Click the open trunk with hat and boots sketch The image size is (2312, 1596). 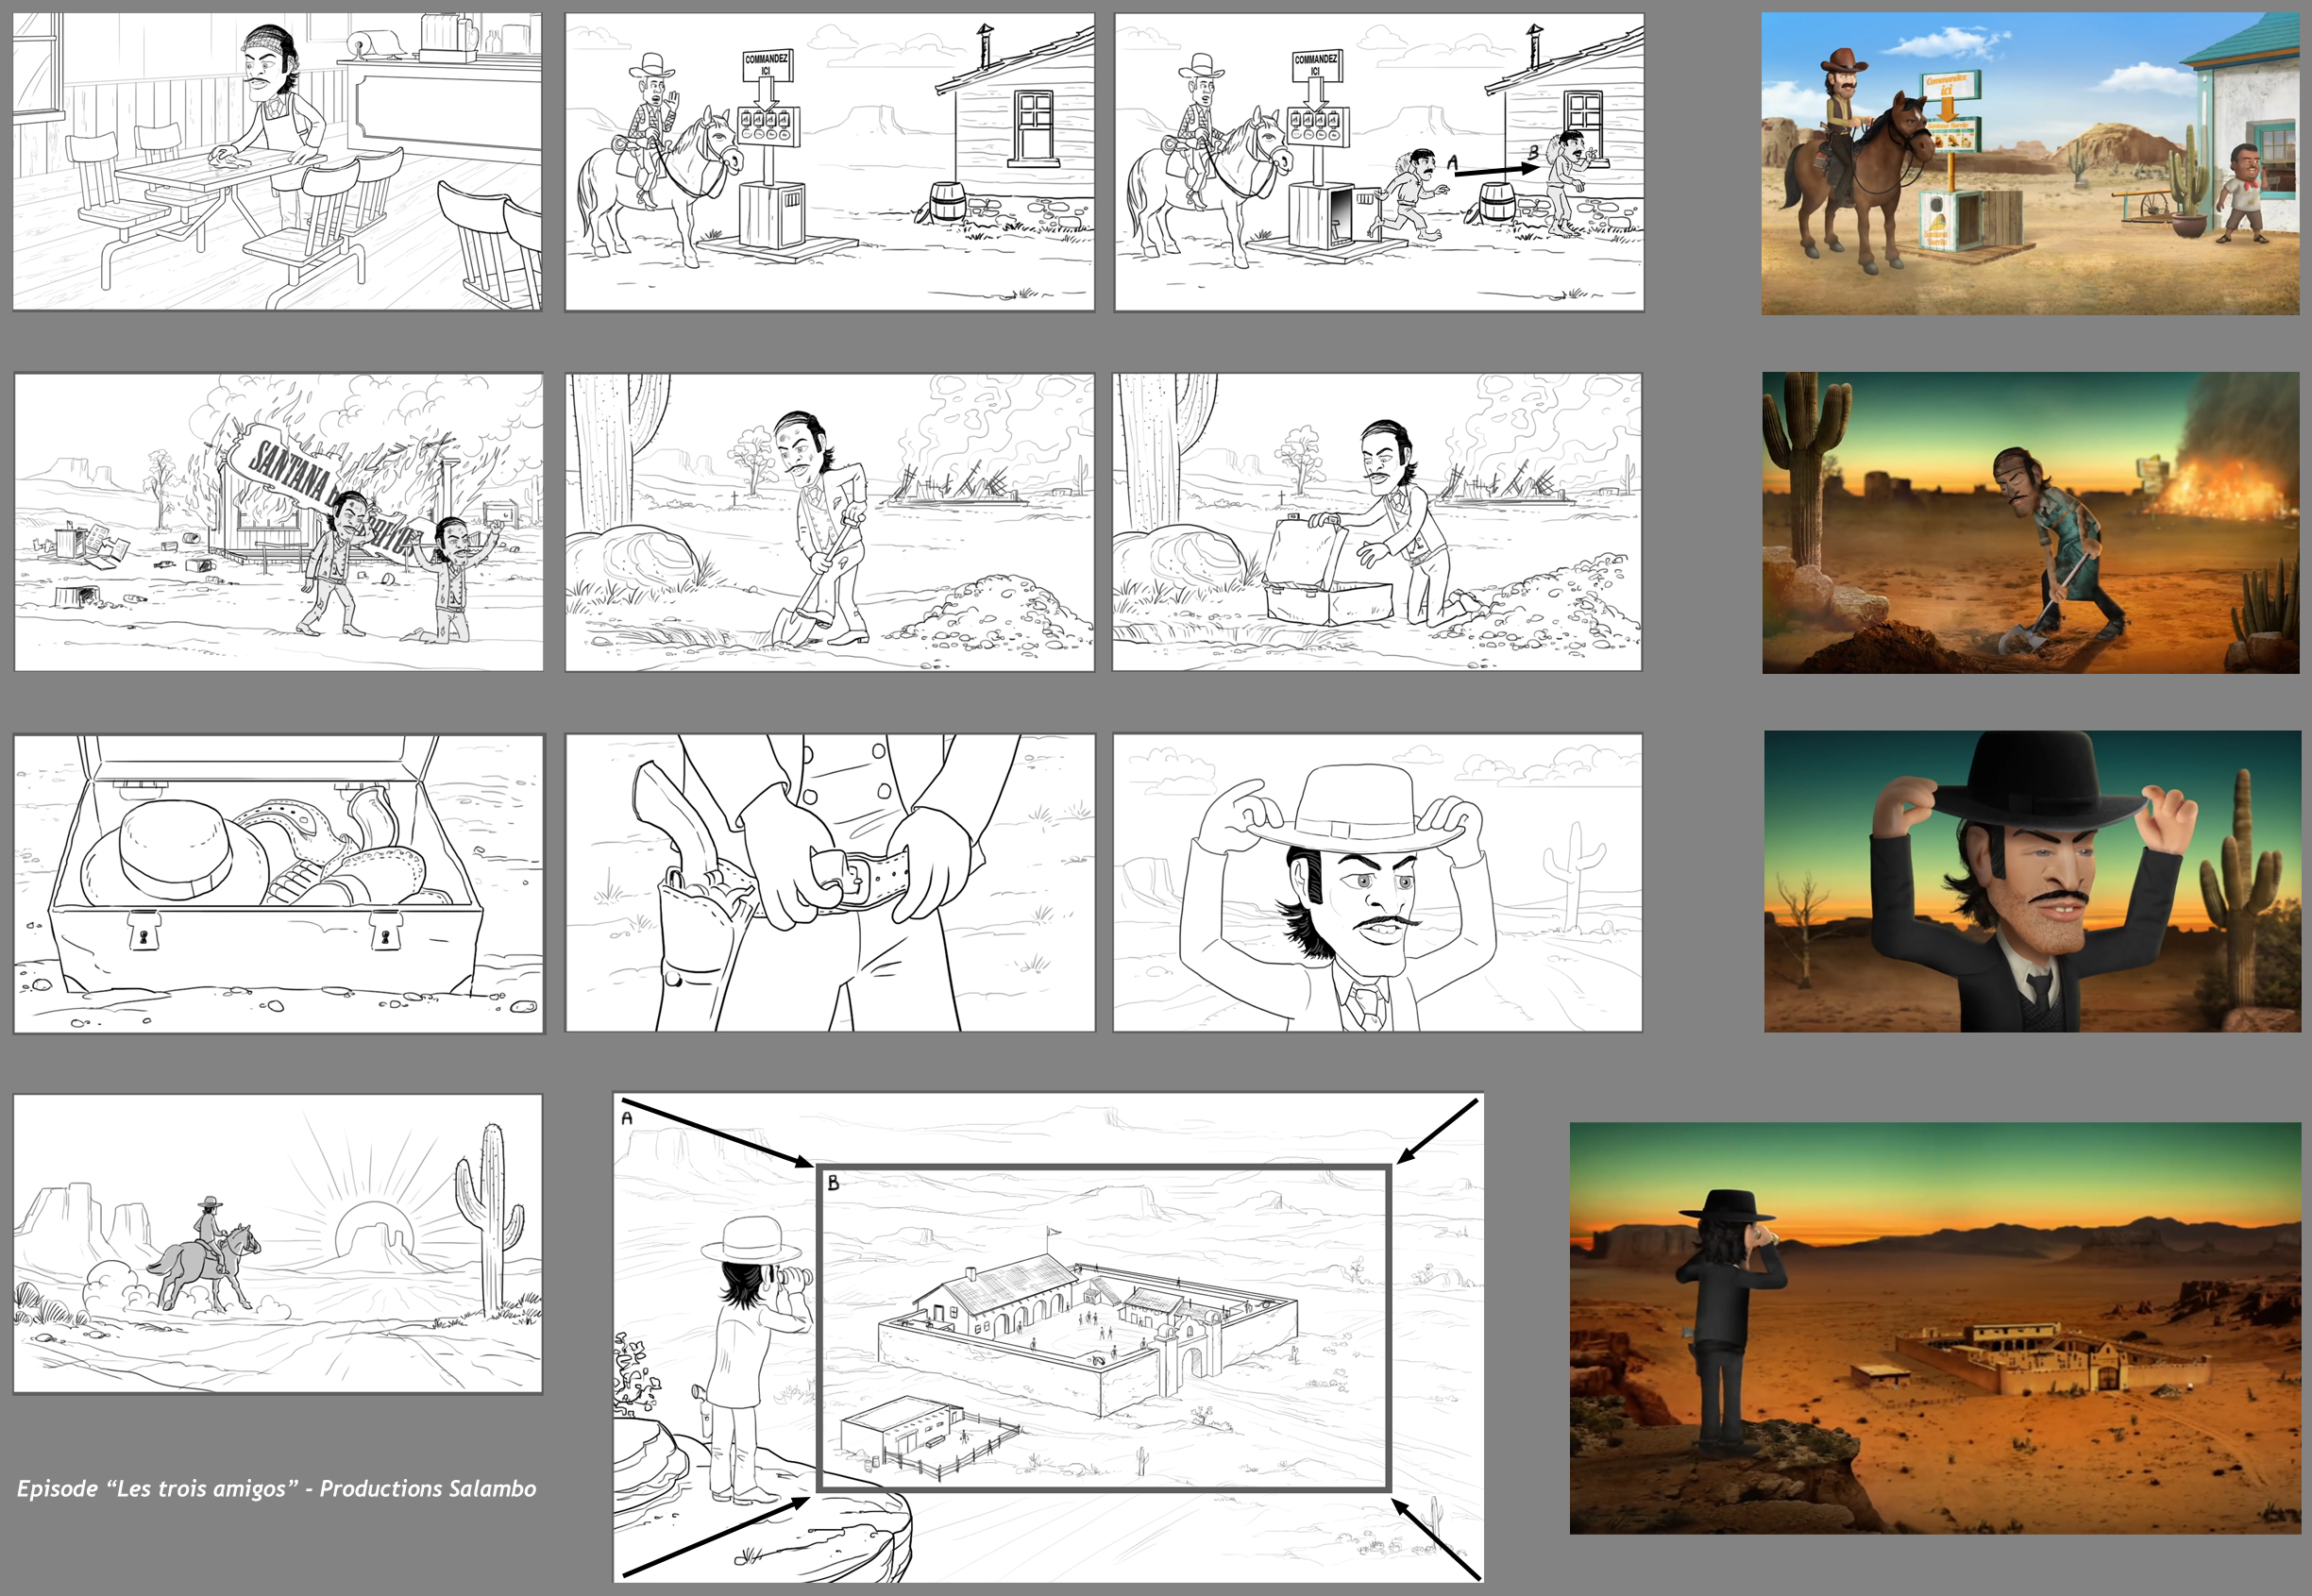pyautogui.click(x=278, y=883)
